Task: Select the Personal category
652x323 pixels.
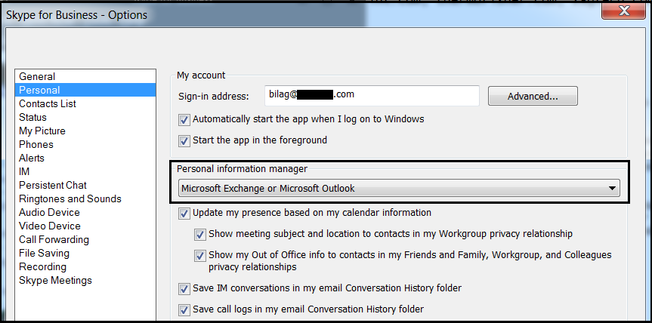Action: 85,90
